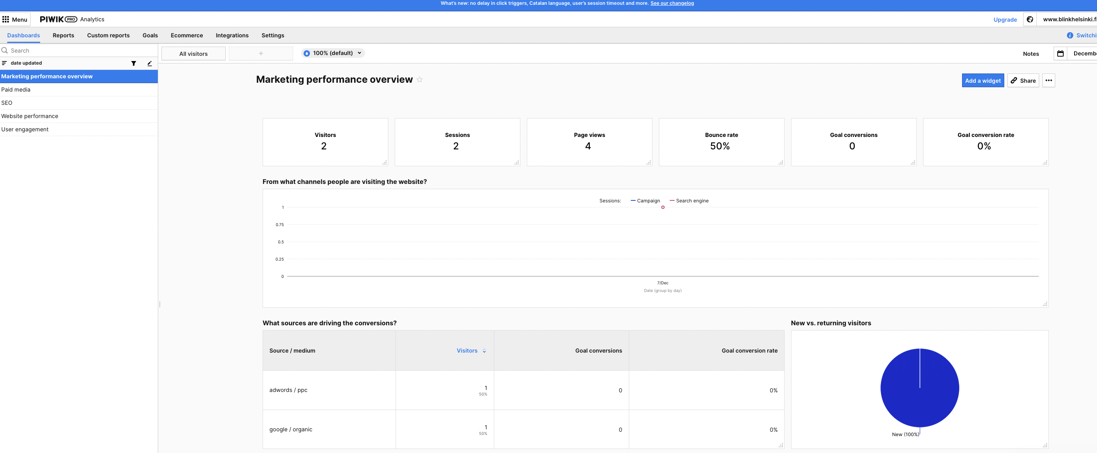Add a new segment with plus button
This screenshot has height=453, width=1097.
pos(261,54)
